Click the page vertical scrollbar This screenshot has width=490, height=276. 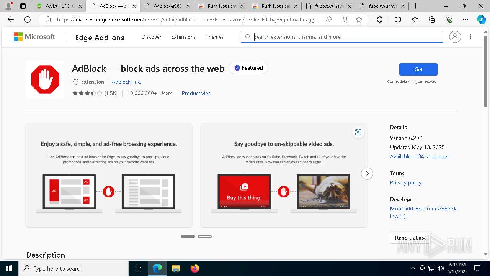485,71
